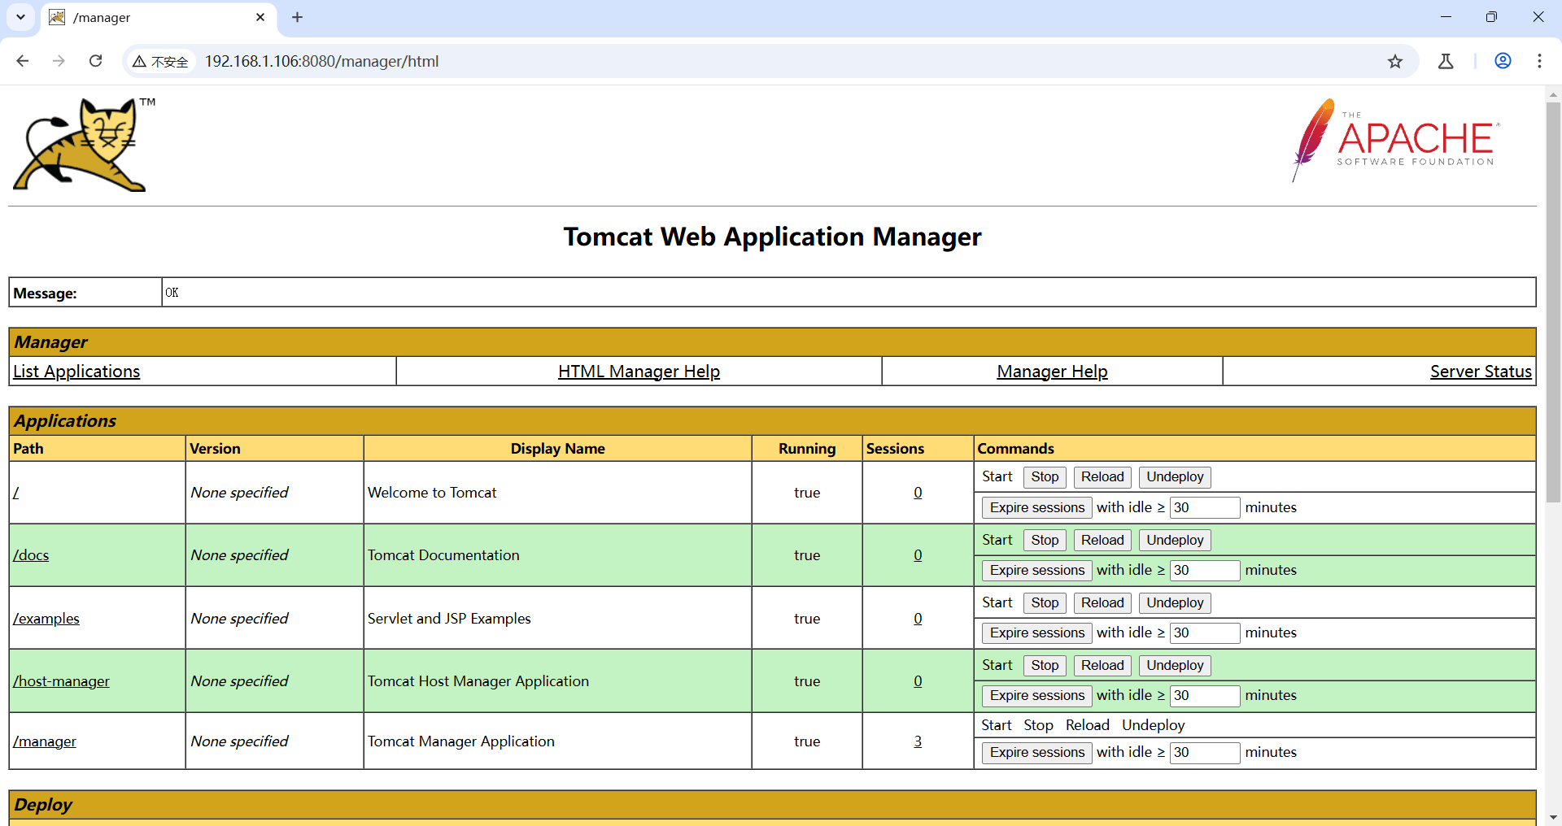The image size is (1562, 826).
Task: Reload the Welcome to Tomcat application
Action: (x=1102, y=477)
